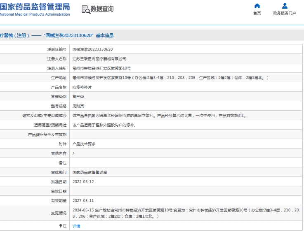The width and height of the screenshot is (304, 232).
Task: Click the 适用范围 description text
Action: click(104, 125)
